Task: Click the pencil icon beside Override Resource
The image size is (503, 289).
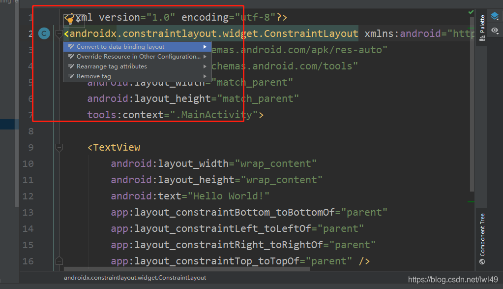Action: (71, 57)
